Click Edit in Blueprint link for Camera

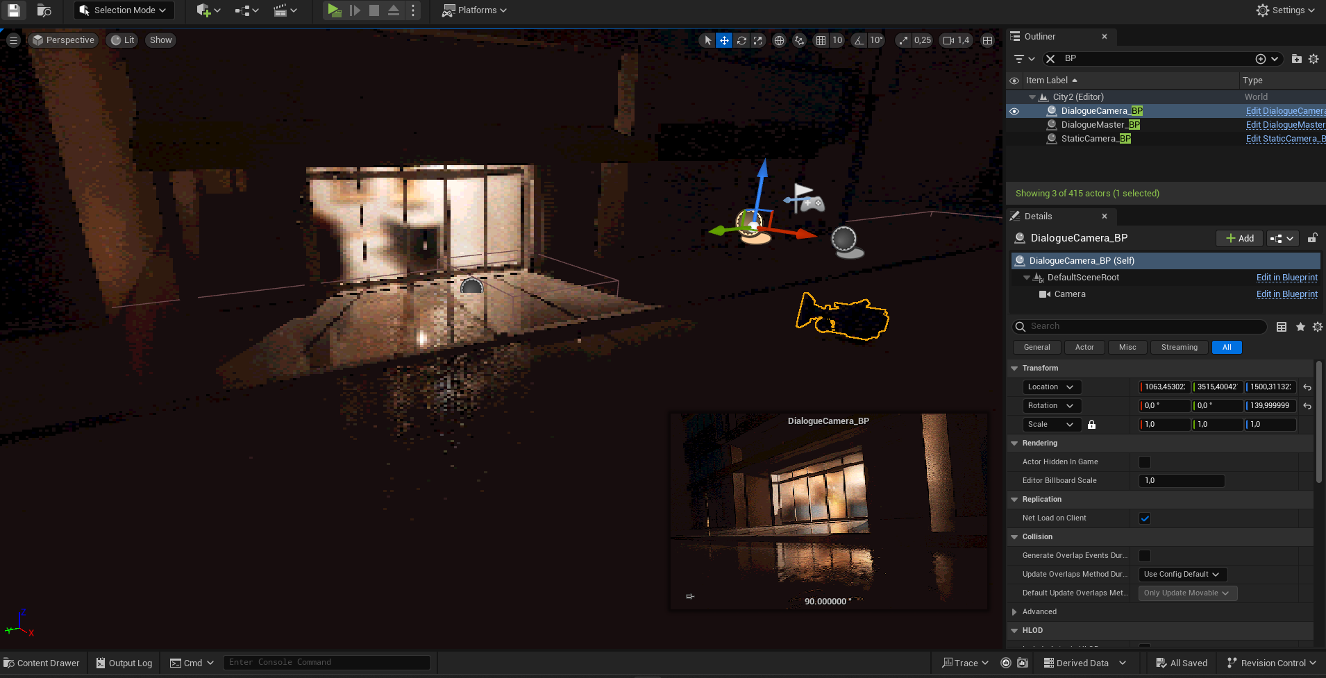pyautogui.click(x=1286, y=294)
